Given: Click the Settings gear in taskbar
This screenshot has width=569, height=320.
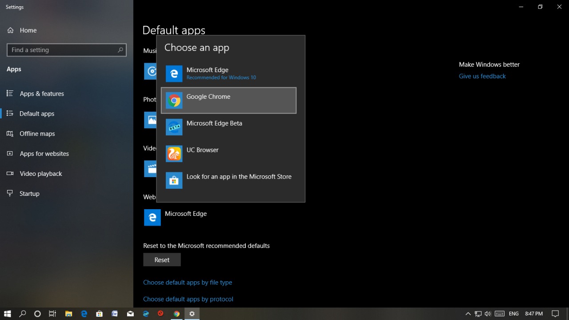Looking at the screenshot, I should [x=192, y=314].
